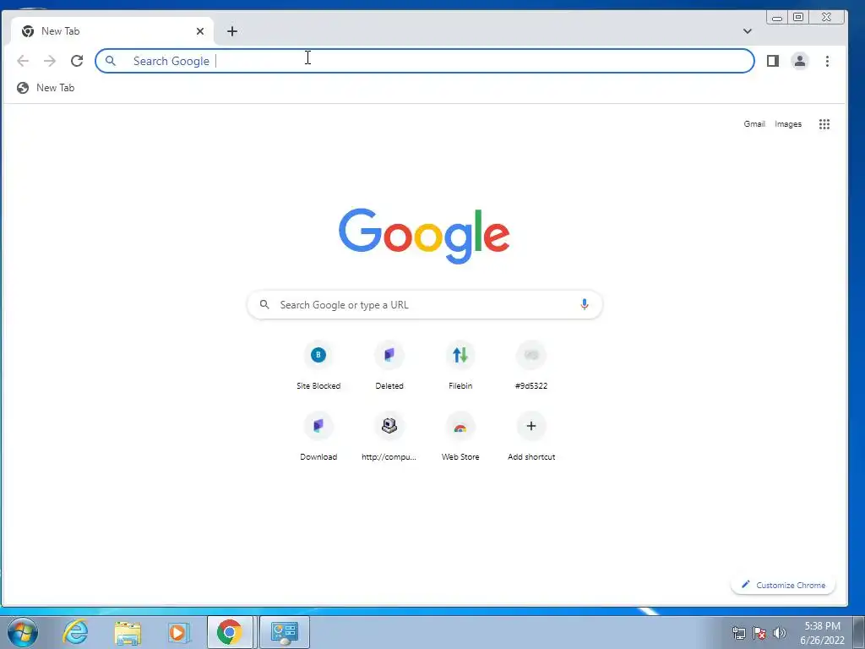Click the Add shortcut button
Screen dimensions: 865x649
[x=531, y=437]
